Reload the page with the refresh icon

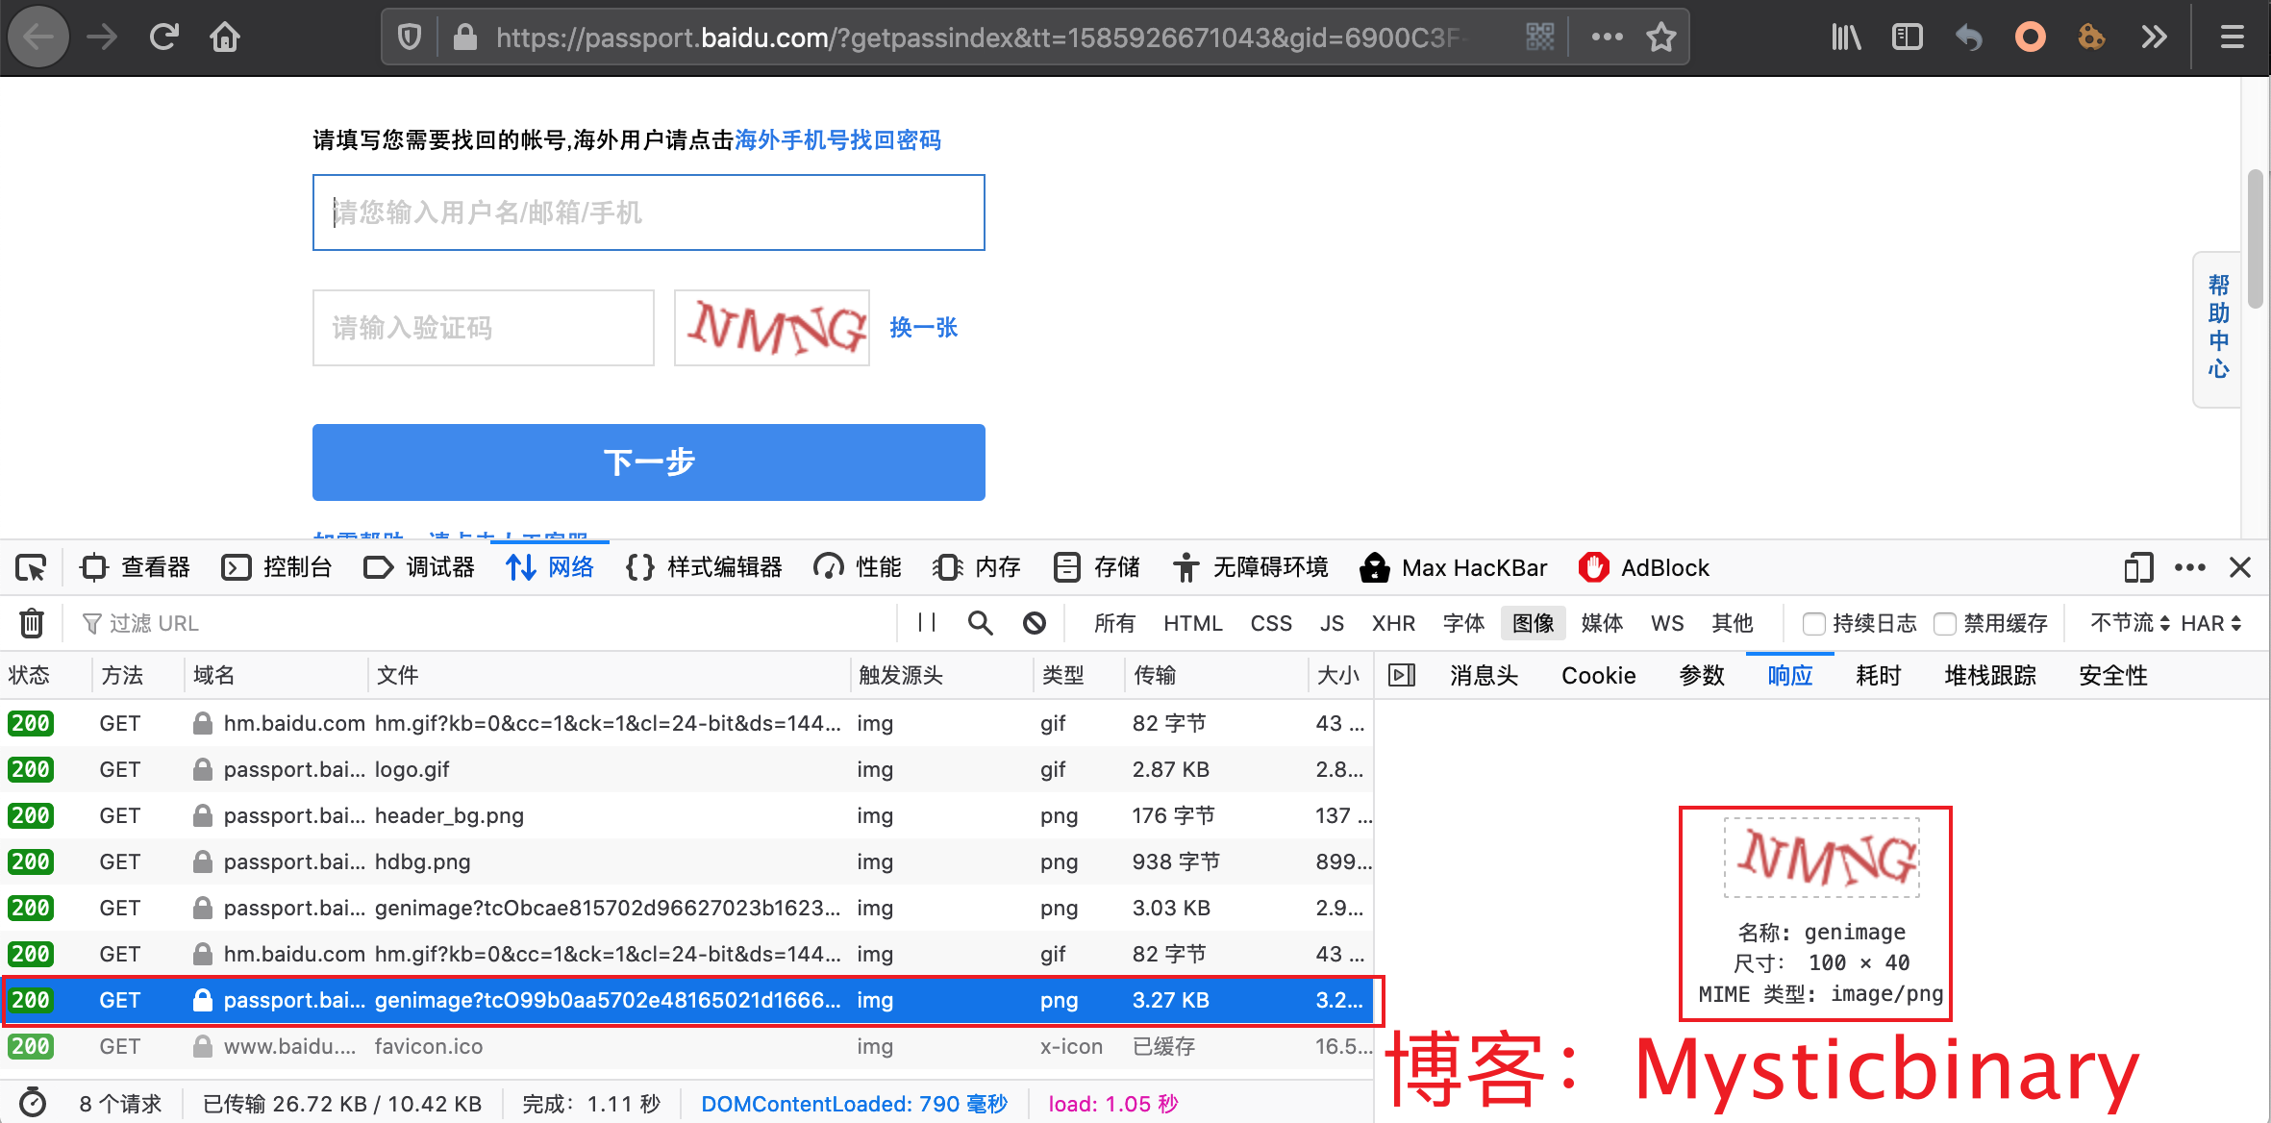point(164,37)
